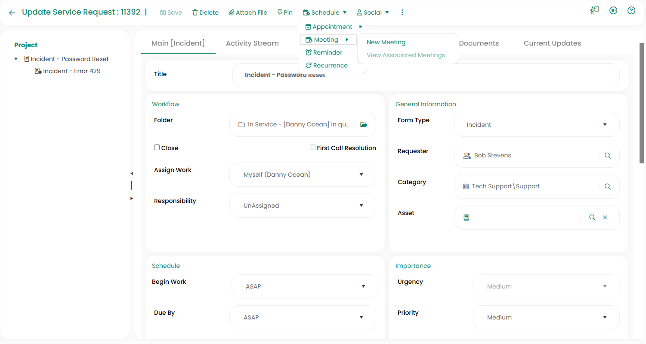Click the vertical scrollbar on the right
This screenshot has height=344, width=646.
tap(641, 103)
